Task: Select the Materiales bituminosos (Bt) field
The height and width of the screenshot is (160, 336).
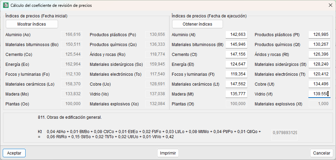Action: [236, 45]
